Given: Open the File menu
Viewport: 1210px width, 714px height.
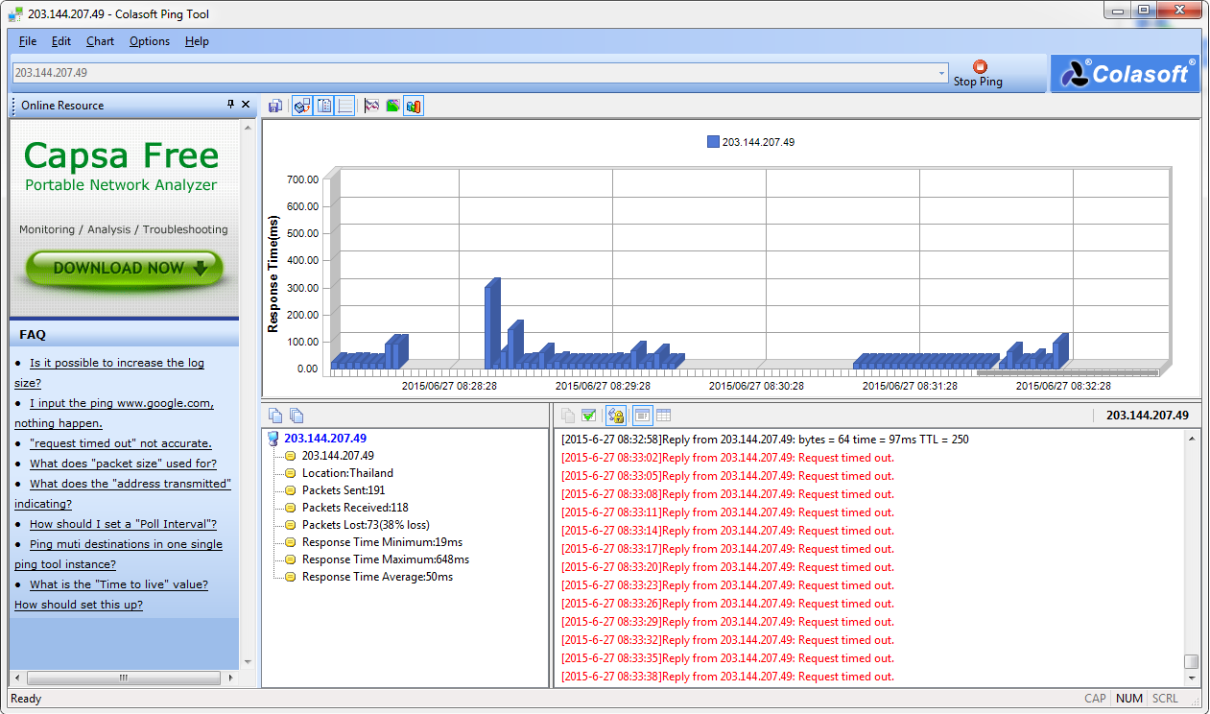Looking at the screenshot, I should tap(28, 41).
